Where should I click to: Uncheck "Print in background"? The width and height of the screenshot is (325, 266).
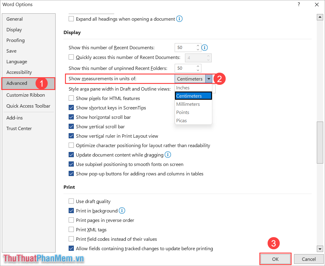pos(71,211)
